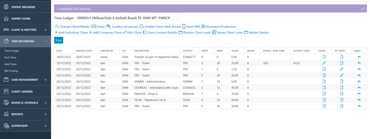Expand the Supervisor section plus sign
This screenshot has height=139, width=370.
(x=46, y=126)
